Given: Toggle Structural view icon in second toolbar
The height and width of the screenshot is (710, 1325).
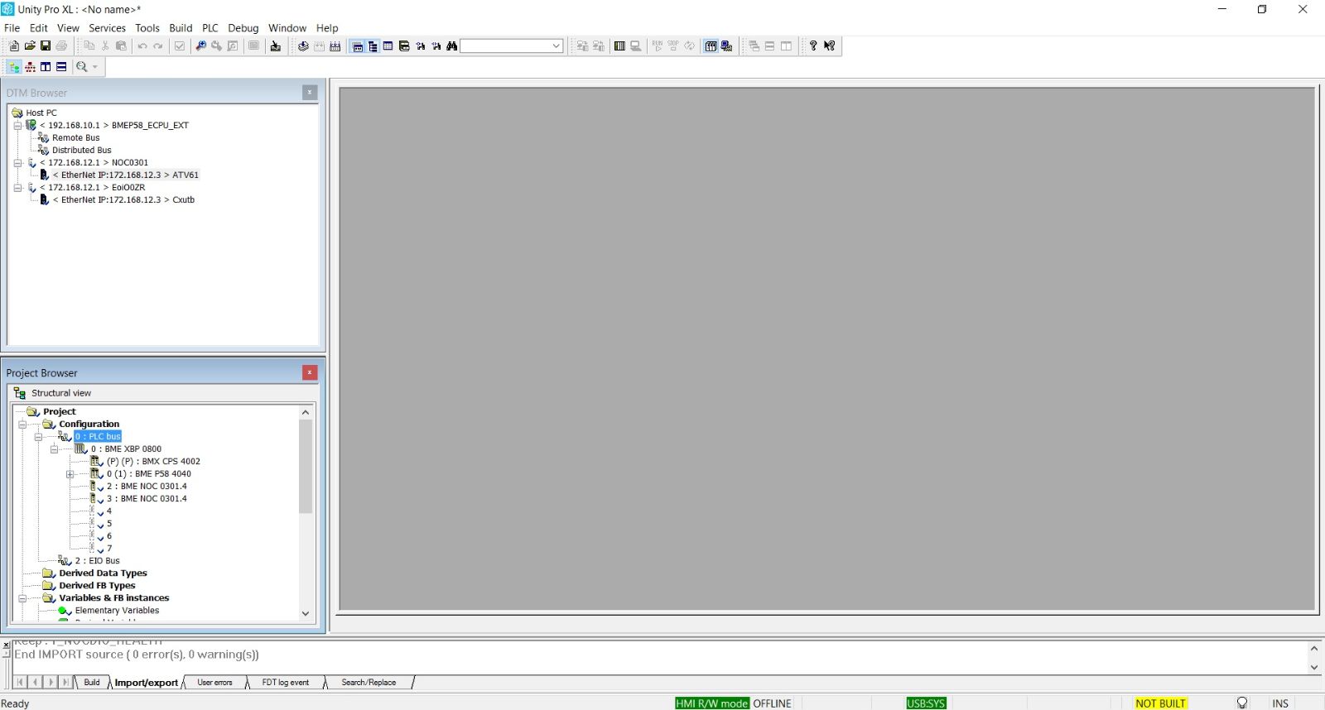Looking at the screenshot, I should tap(14, 67).
